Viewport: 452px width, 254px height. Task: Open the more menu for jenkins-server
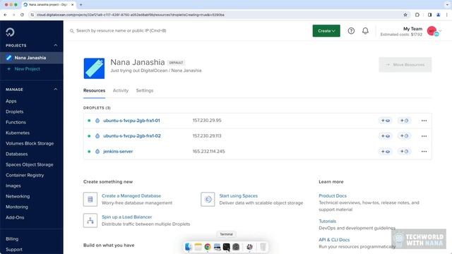(424, 152)
